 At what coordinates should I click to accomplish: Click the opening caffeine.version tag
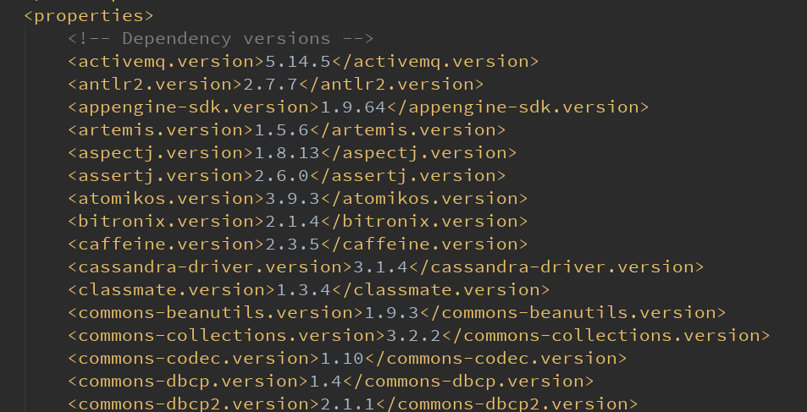tap(167, 244)
